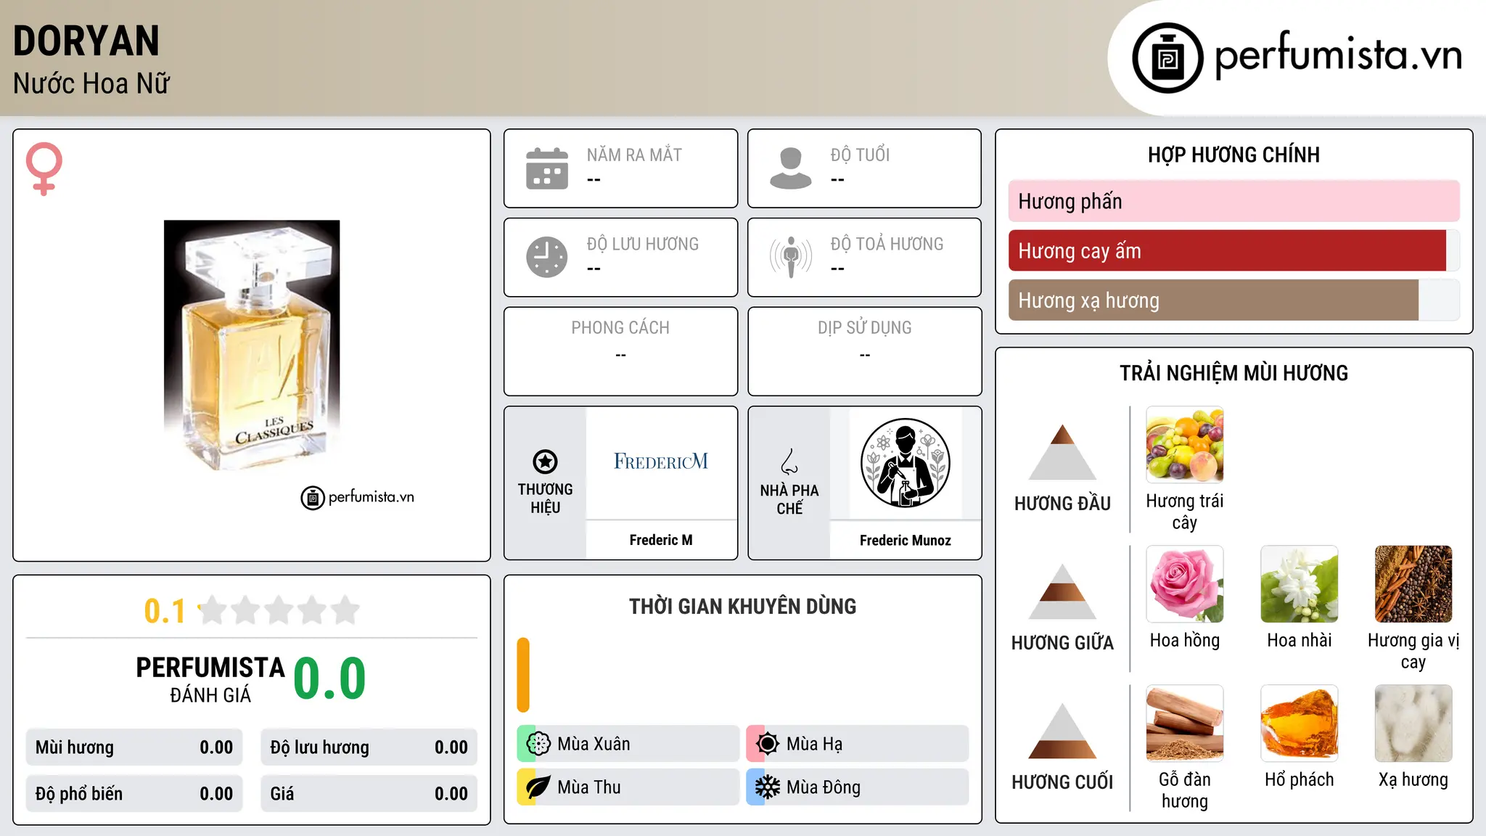The width and height of the screenshot is (1486, 836).
Task: Click the person icon beside Độ tuổi
Action: click(791, 168)
